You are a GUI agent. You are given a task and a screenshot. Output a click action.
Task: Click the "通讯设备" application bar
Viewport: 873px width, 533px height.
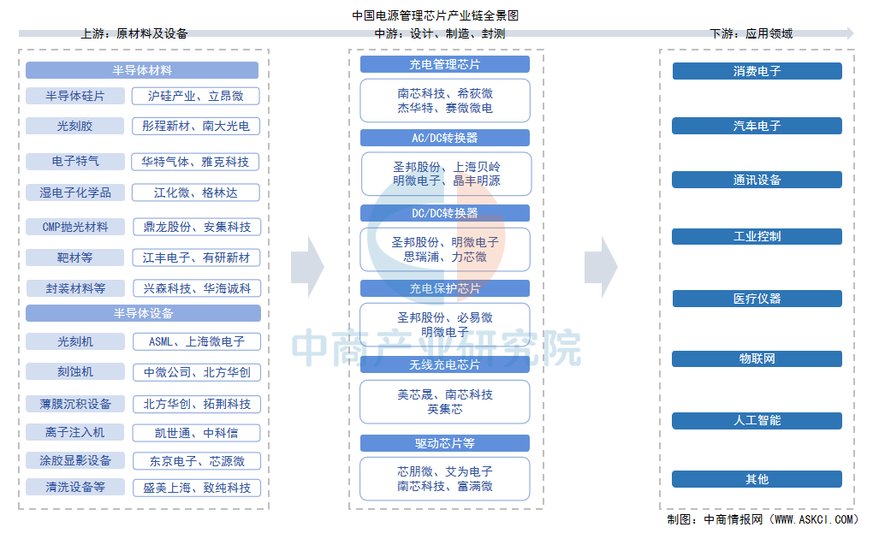click(x=757, y=180)
